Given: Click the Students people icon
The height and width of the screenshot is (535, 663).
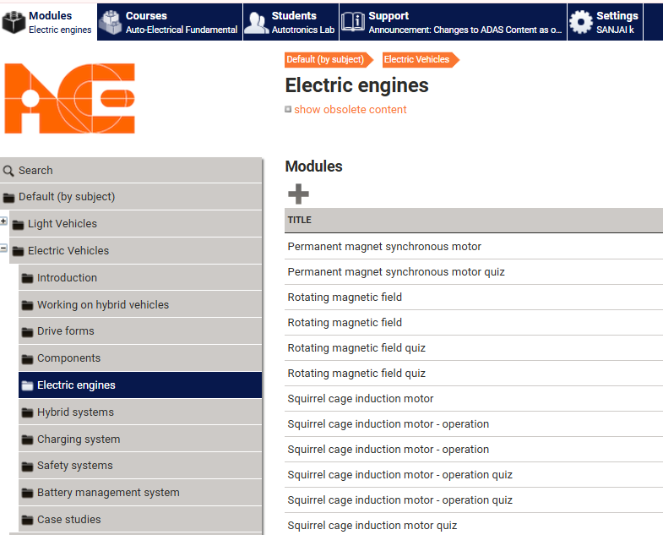Looking at the screenshot, I should 257,23.
